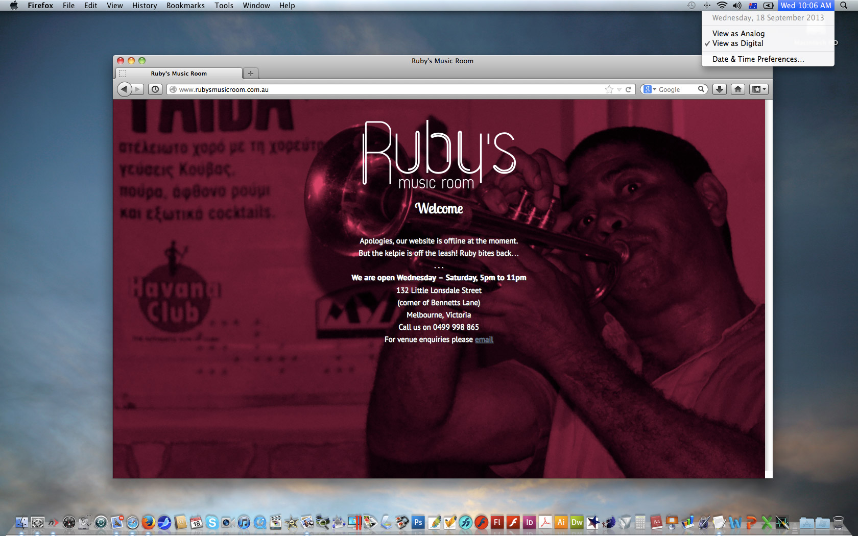Click the Ruby's music room logo
This screenshot has height=536, width=858.
(439, 155)
